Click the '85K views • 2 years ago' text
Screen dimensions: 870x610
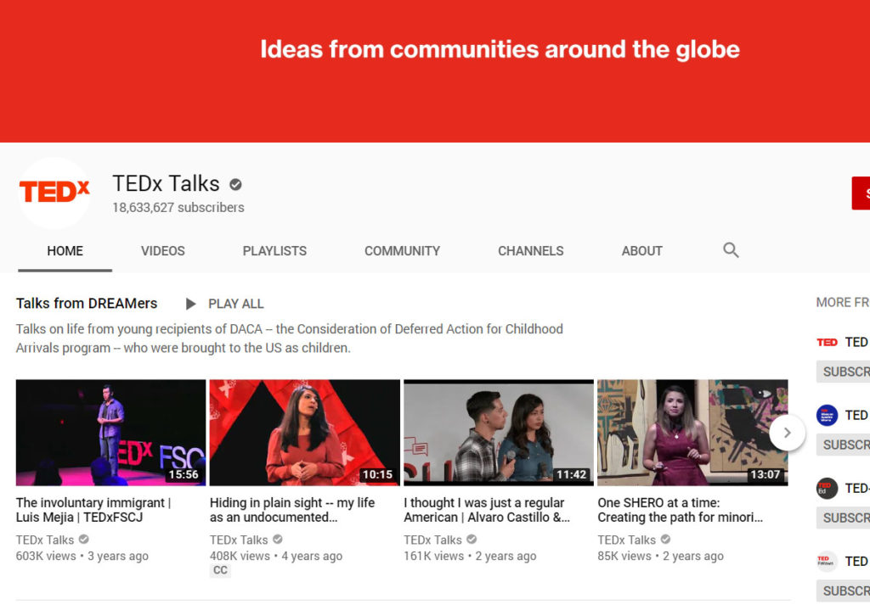tap(660, 556)
